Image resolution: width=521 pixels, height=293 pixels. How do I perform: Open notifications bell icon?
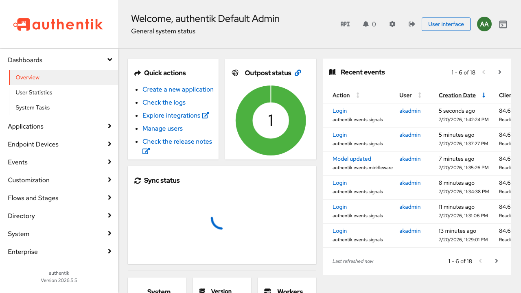point(366,24)
